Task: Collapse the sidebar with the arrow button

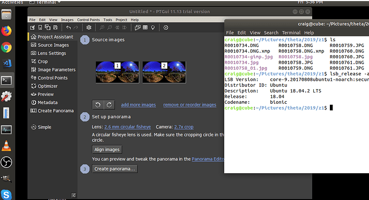Action: tap(73, 195)
